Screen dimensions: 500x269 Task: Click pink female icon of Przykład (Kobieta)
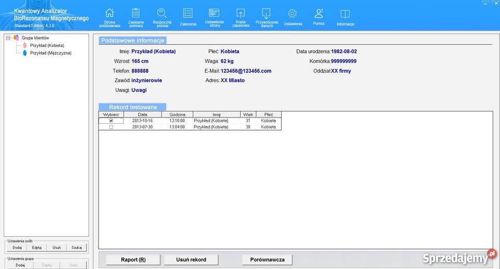[x=25, y=45]
